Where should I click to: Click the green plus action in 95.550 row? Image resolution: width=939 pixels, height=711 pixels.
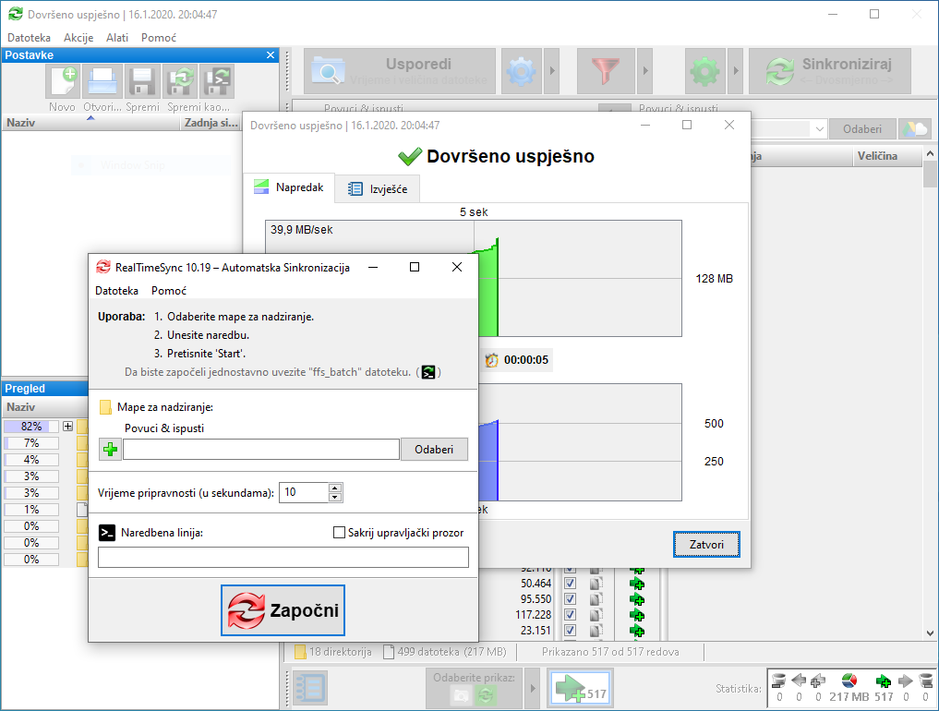coord(637,599)
